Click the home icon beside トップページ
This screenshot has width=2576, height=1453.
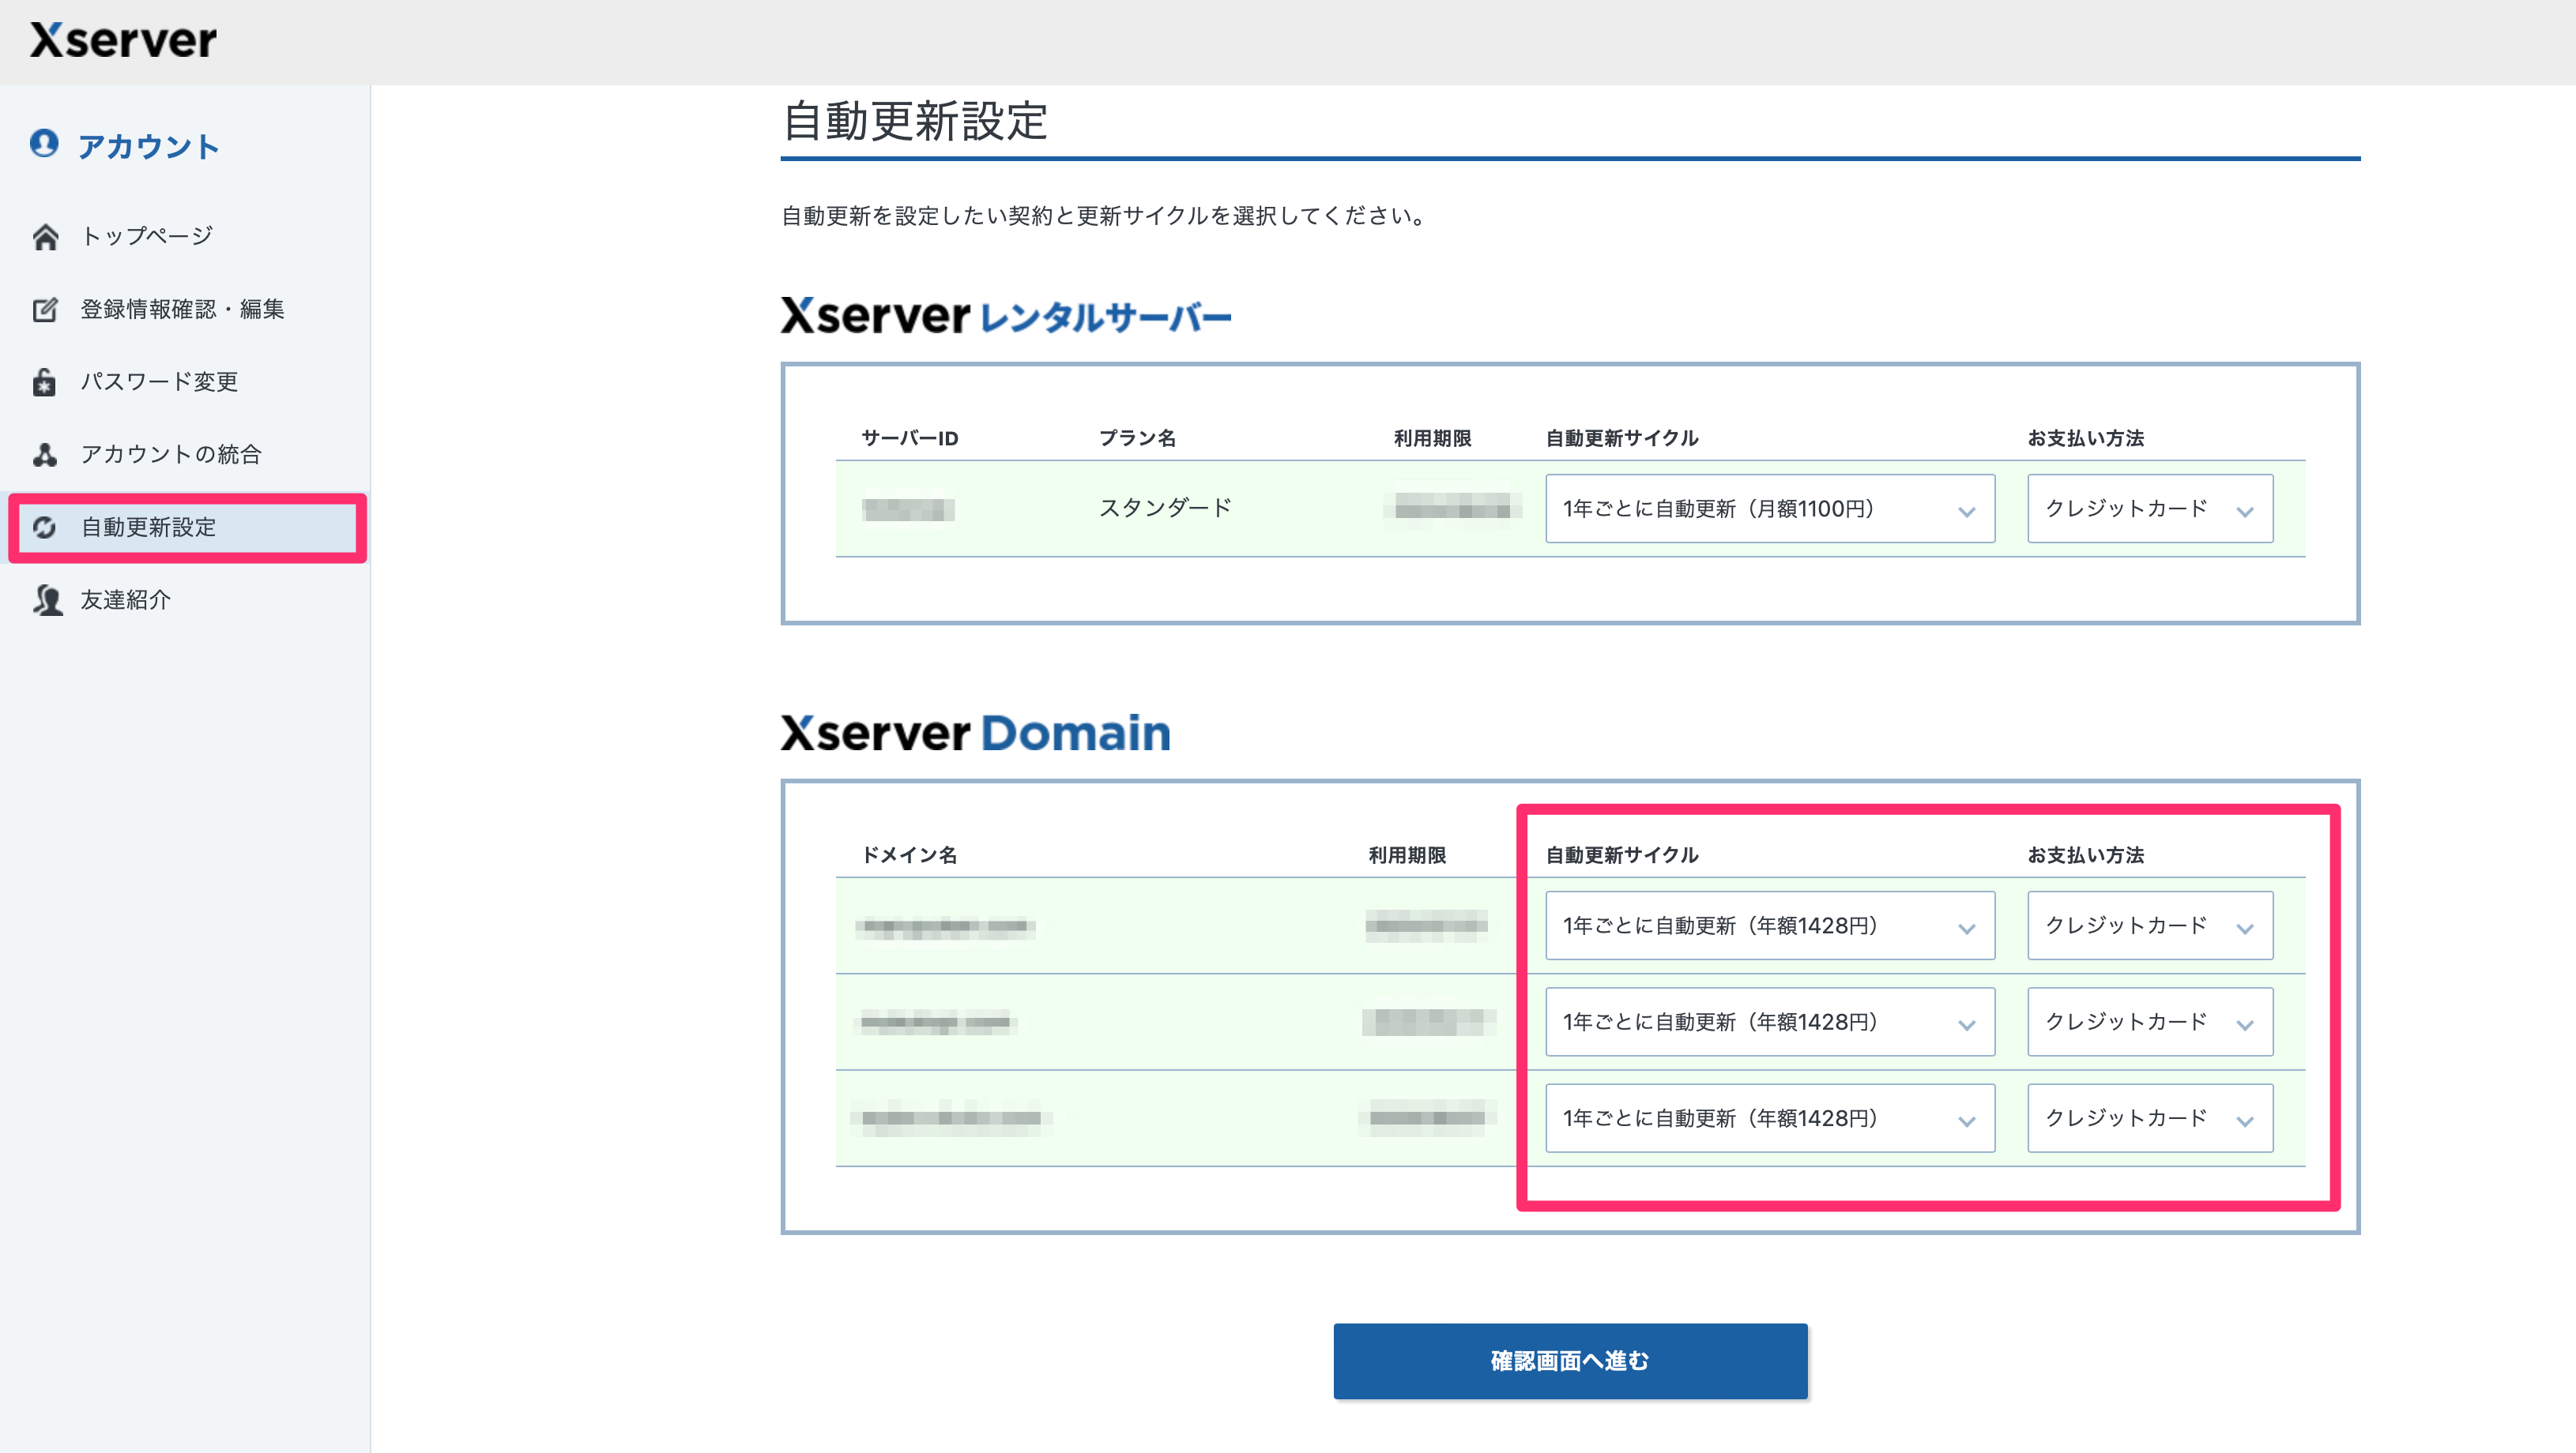pyautogui.click(x=45, y=237)
